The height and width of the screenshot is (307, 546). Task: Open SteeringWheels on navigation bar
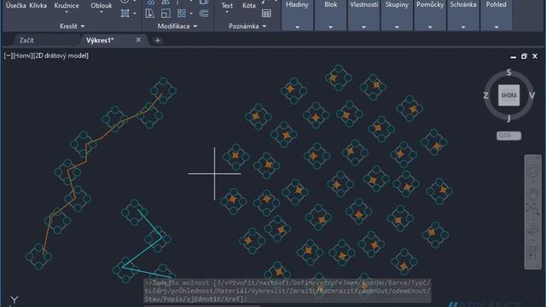point(532,171)
